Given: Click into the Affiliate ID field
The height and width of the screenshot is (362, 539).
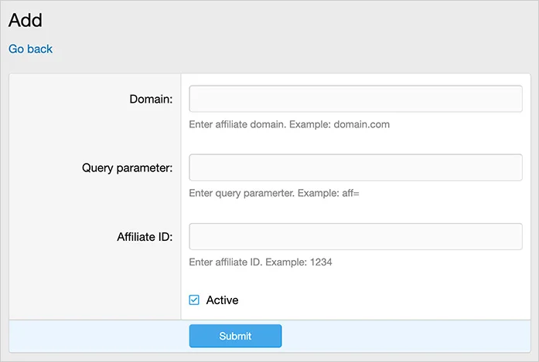Looking at the screenshot, I should (356, 236).
